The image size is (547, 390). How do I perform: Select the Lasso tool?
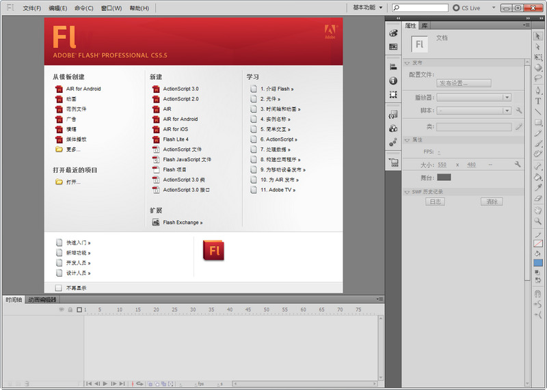point(538,79)
